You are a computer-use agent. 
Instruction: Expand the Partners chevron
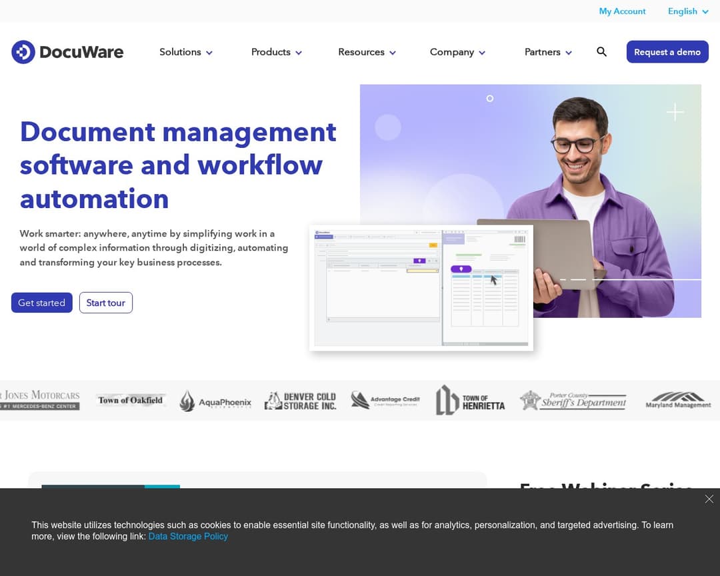point(569,53)
